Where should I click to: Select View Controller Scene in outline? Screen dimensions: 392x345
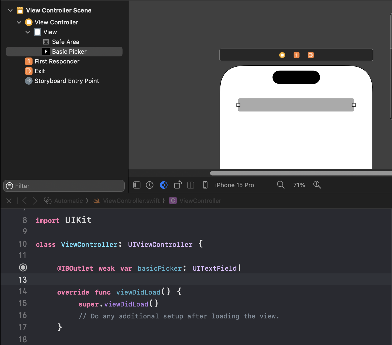59,10
